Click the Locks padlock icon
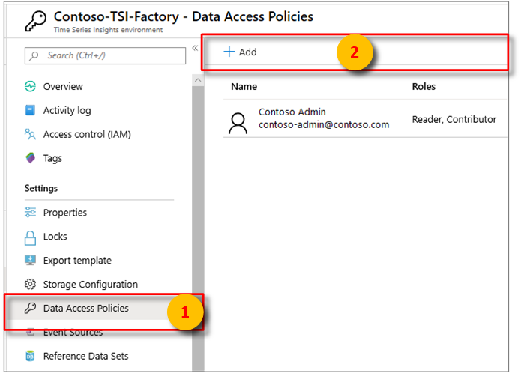This screenshot has height=373, width=521. click(31, 237)
